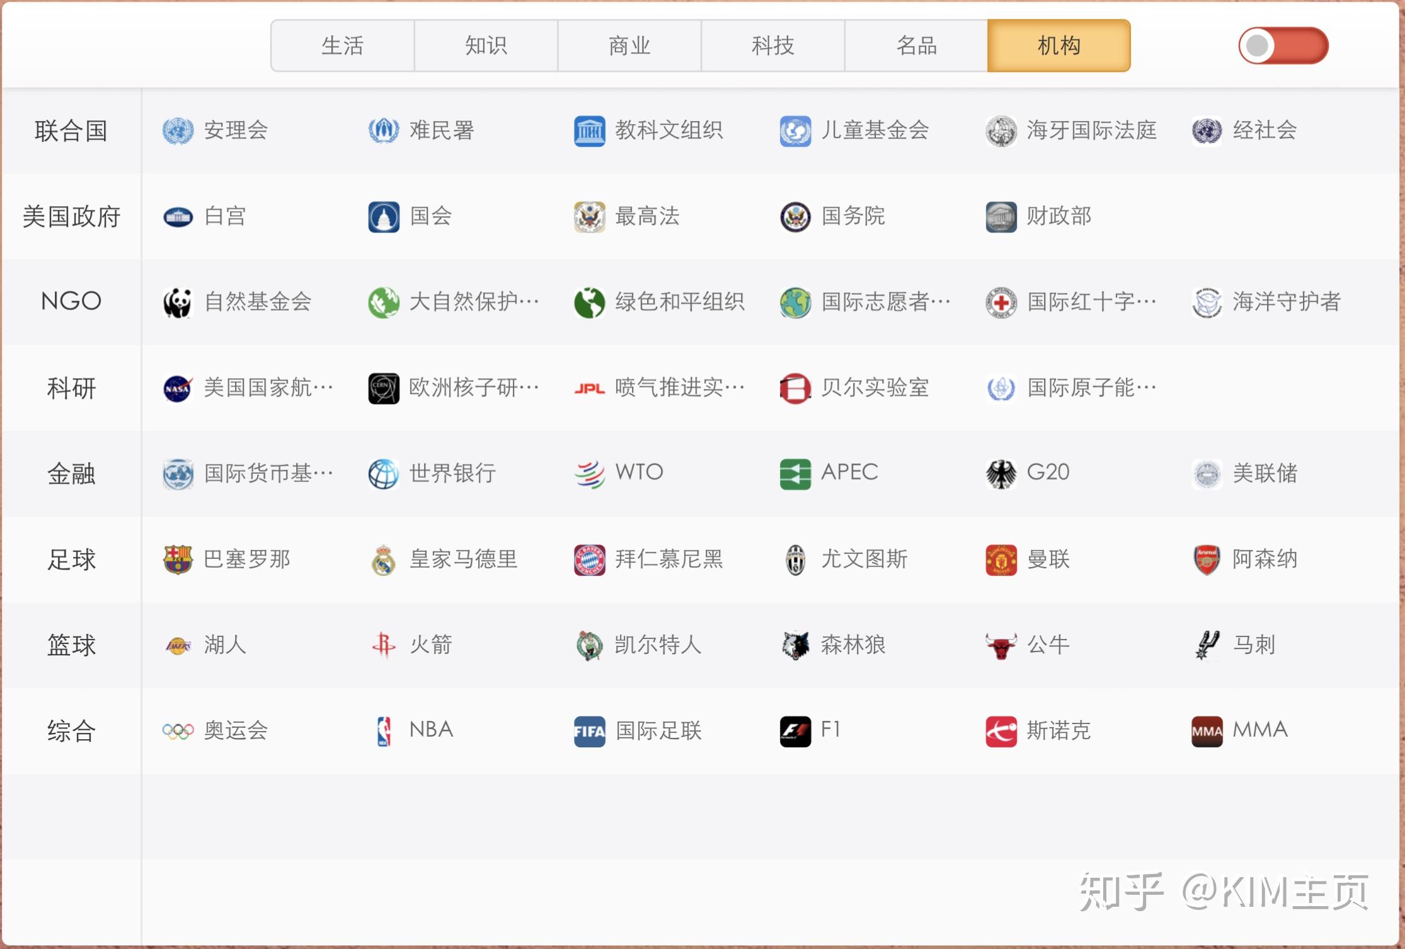Click the 世界银行 text link
Viewport: 1405px width, 949px height.
tap(453, 473)
